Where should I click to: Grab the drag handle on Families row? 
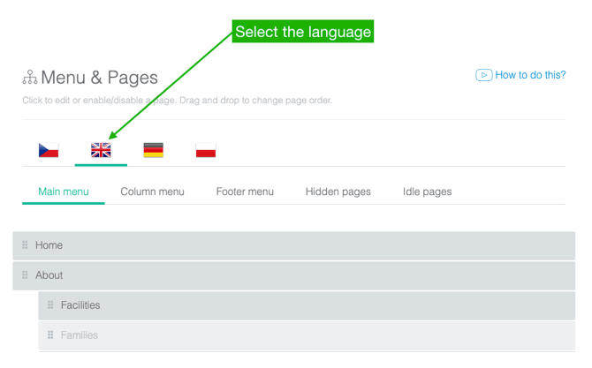click(50, 335)
